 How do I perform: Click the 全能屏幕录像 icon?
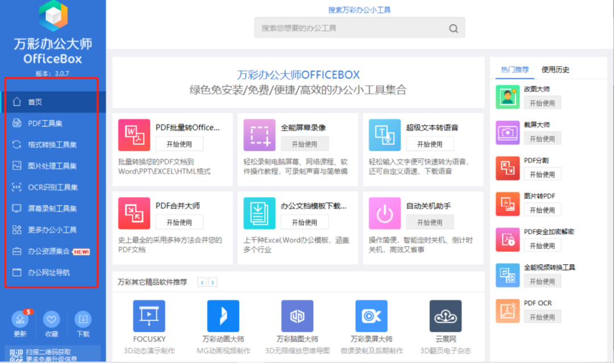click(260, 135)
